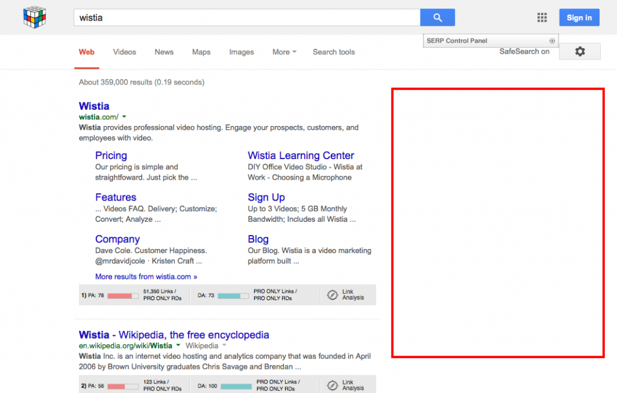Open Search tools options
Image resolution: width=617 pixels, height=393 pixels.
(x=334, y=52)
